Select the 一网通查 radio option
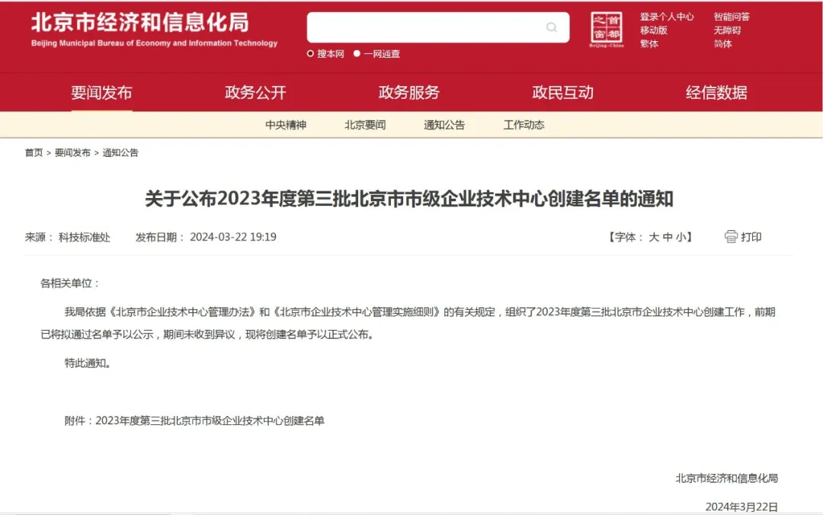This screenshot has height=515, width=823. [x=357, y=54]
